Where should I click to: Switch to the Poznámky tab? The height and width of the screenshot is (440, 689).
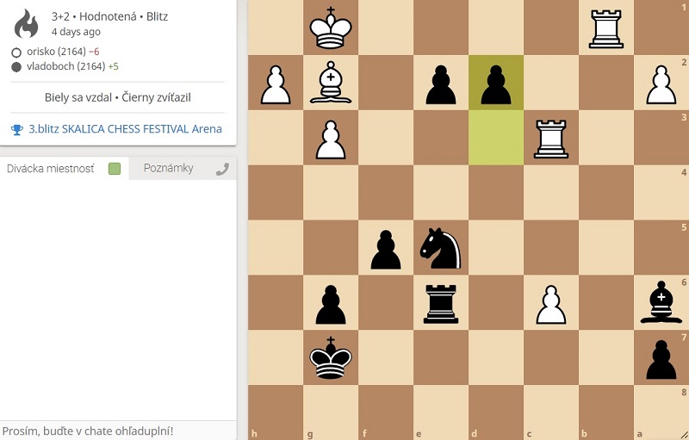click(168, 169)
